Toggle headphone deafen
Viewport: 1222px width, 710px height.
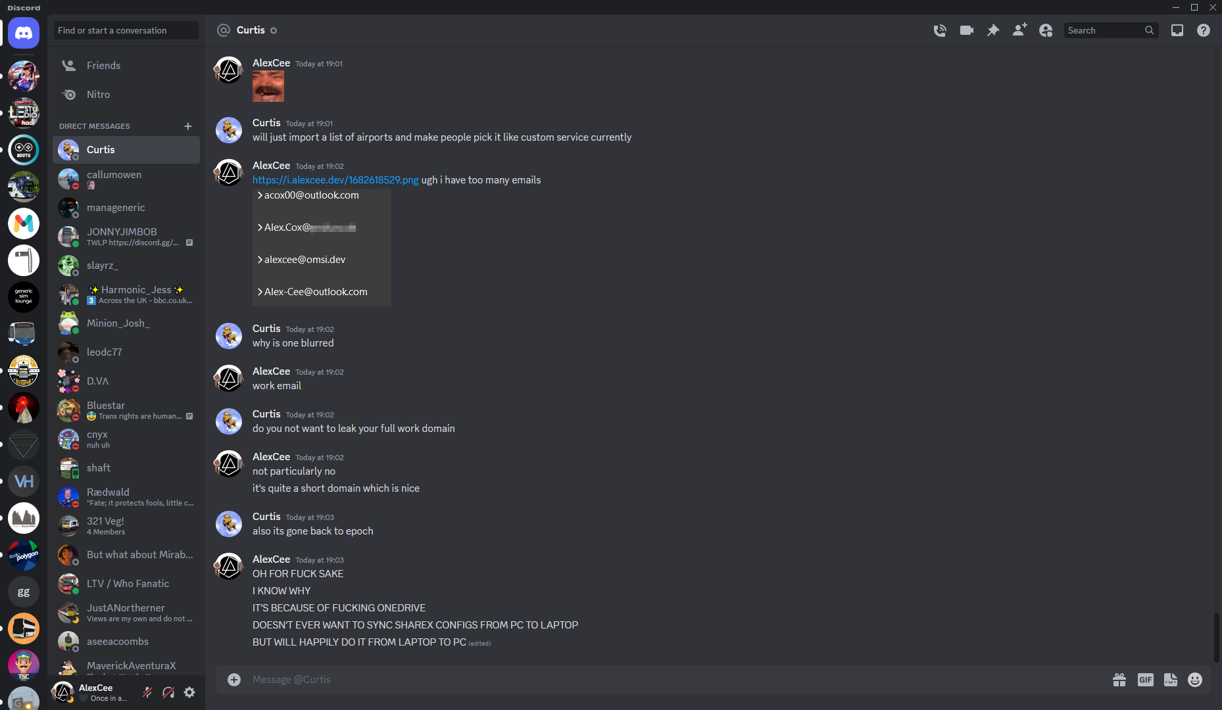point(168,692)
